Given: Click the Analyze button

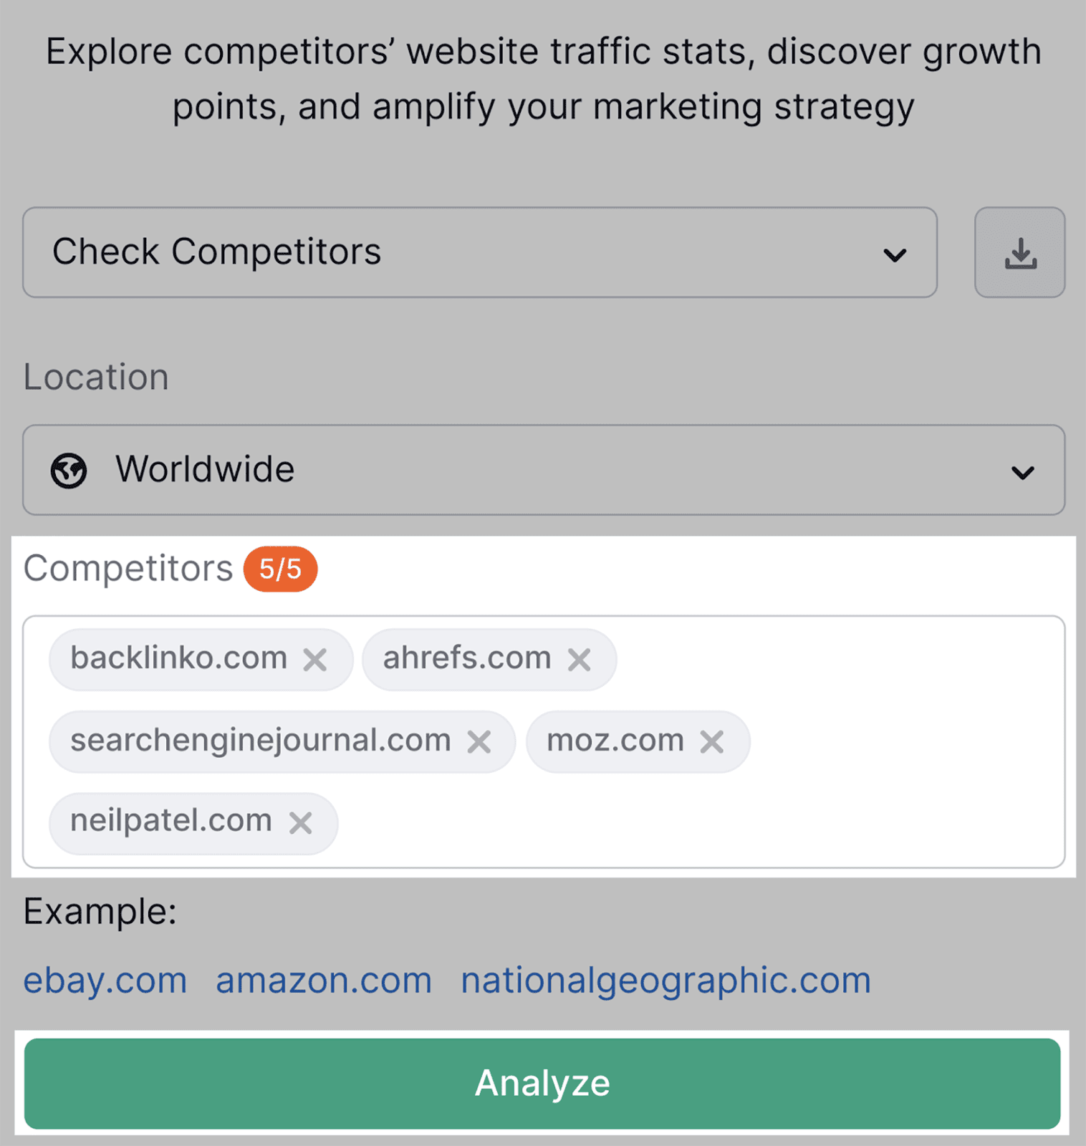Looking at the screenshot, I should tap(543, 1082).
